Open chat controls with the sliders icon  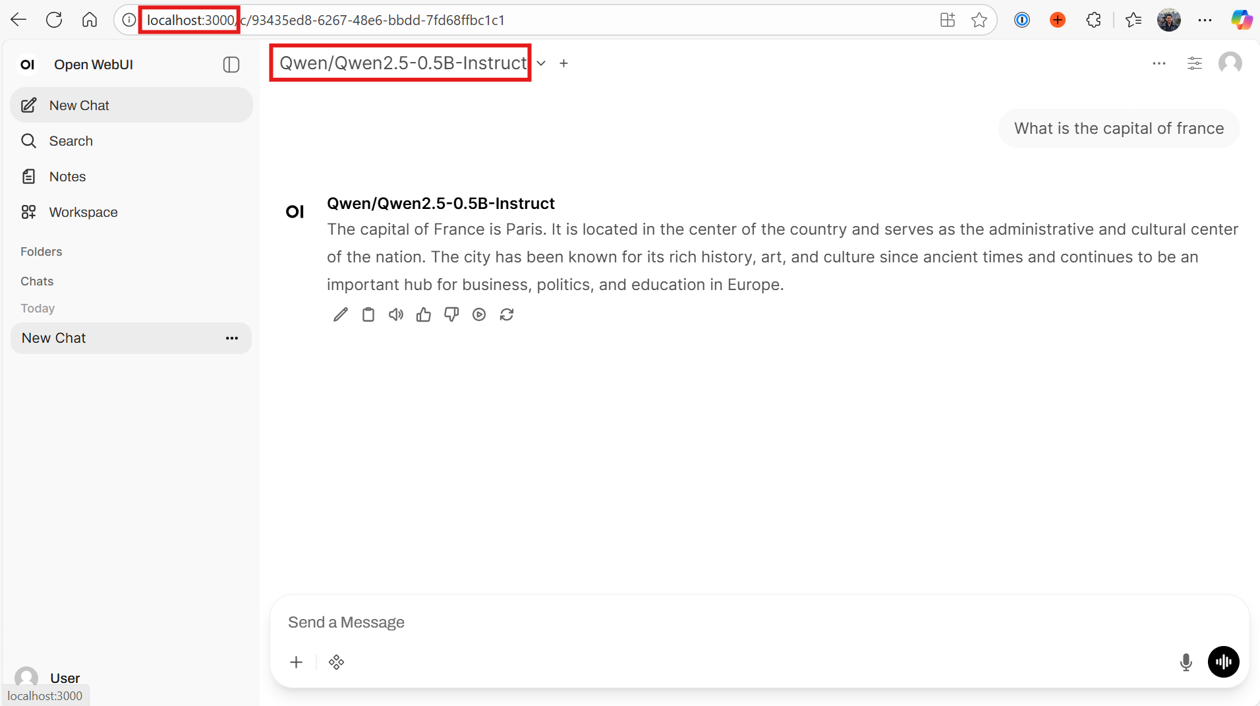1195,63
